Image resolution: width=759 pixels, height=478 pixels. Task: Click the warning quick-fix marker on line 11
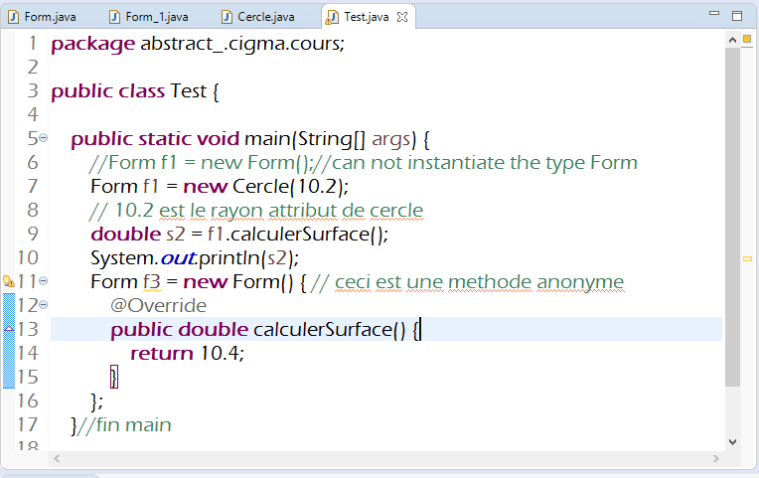(x=9, y=281)
